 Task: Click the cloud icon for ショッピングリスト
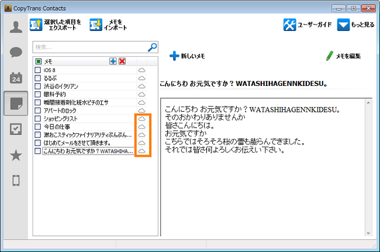point(142,119)
